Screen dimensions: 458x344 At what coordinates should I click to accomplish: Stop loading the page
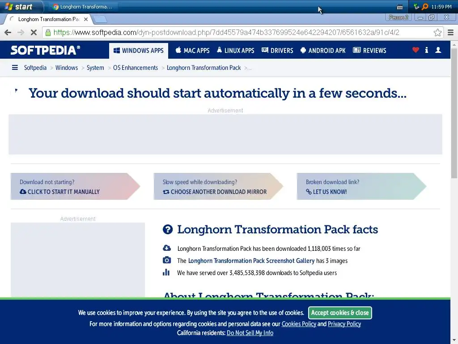(34, 32)
